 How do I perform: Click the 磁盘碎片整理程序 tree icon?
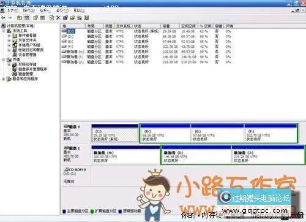click(15, 69)
